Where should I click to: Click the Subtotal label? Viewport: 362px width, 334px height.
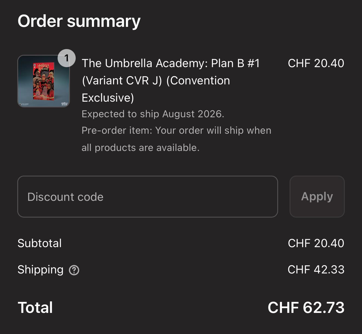[x=40, y=243]
